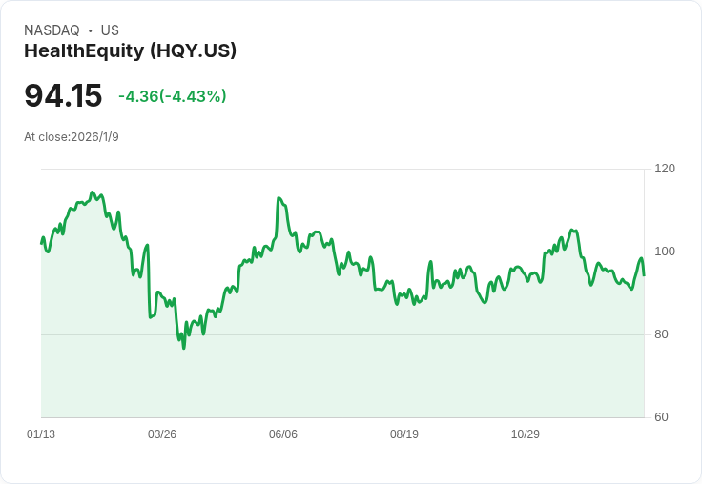Click the starting point of the price line
702x484 pixels.
[42, 243]
